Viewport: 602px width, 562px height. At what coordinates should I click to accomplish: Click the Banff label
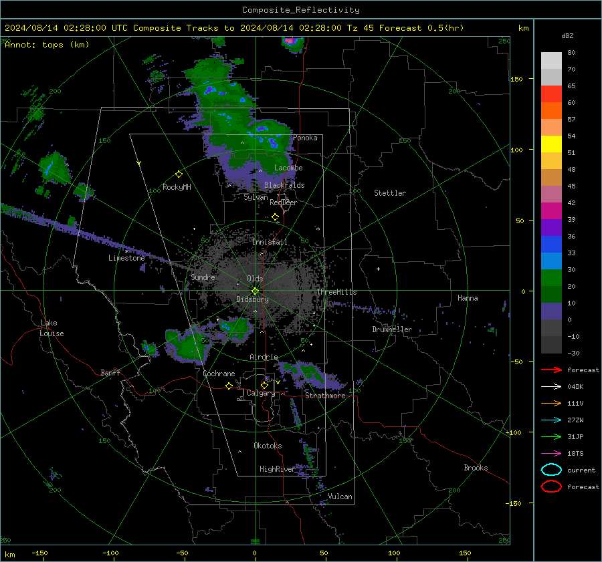(x=110, y=373)
